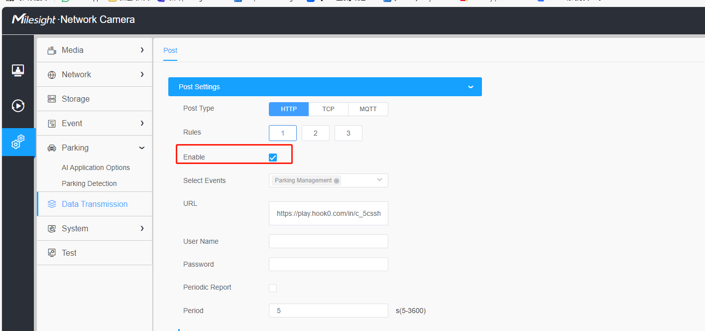This screenshot has width=705, height=331.
Task: Open the Parking Detection submenu item
Action: click(89, 183)
